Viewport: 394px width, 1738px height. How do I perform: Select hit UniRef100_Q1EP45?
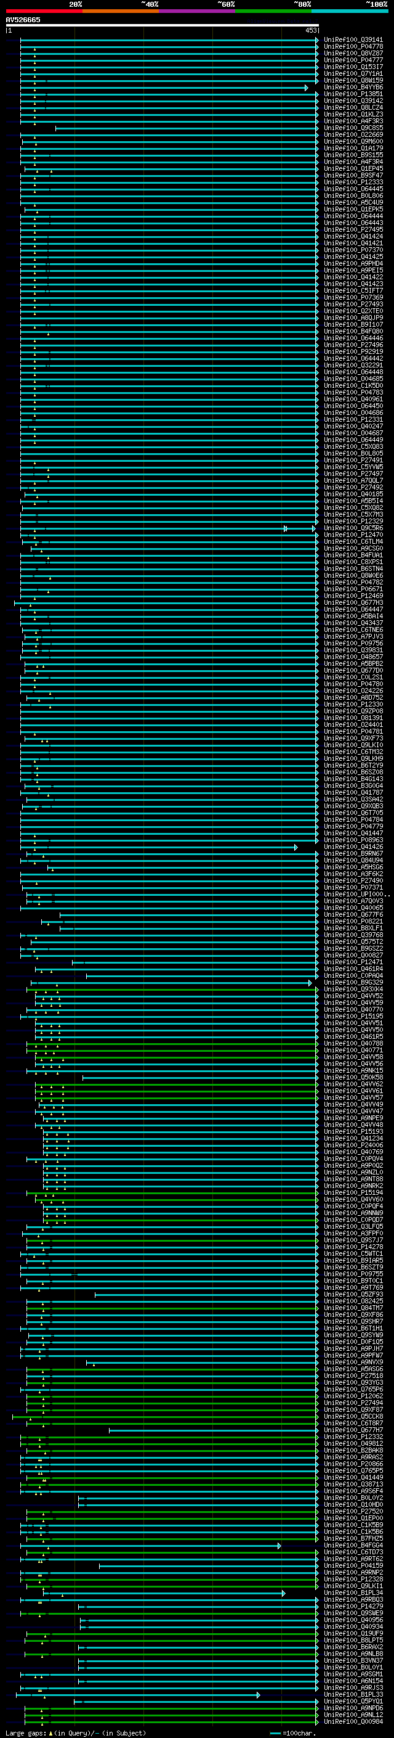click(353, 169)
